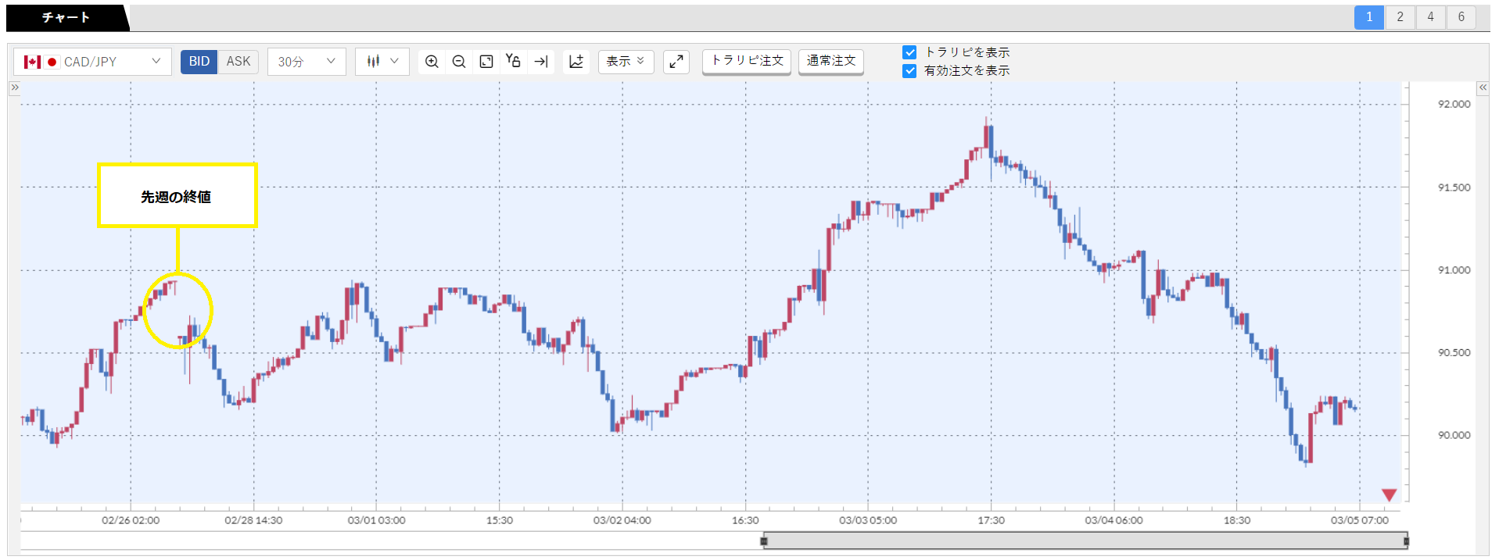Switch to 1-chart layout
The height and width of the screenshot is (560, 1499).
(1369, 17)
